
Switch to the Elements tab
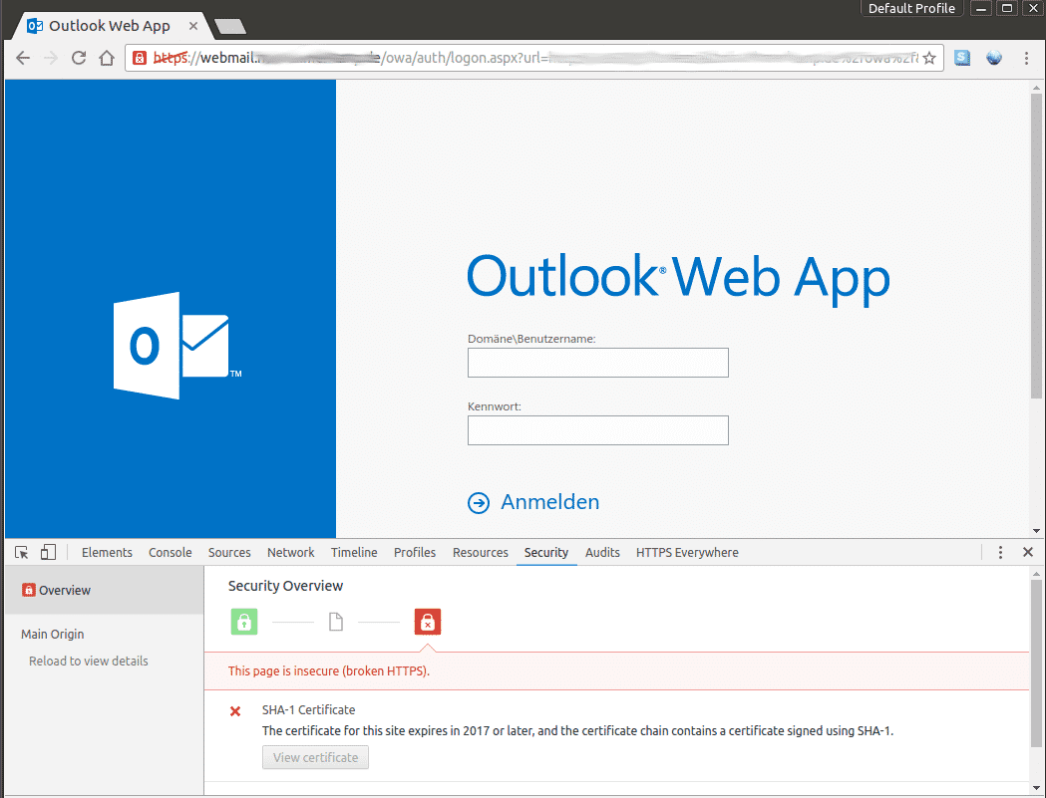click(107, 553)
